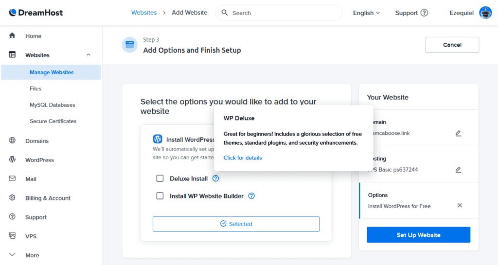Go to Secure Certificates in sidebar

pyautogui.click(x=53, y=121)
